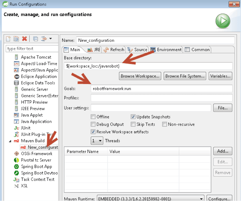Switch to the Environment tab
Screen dimensions: 241x201
tap(166, 49)
